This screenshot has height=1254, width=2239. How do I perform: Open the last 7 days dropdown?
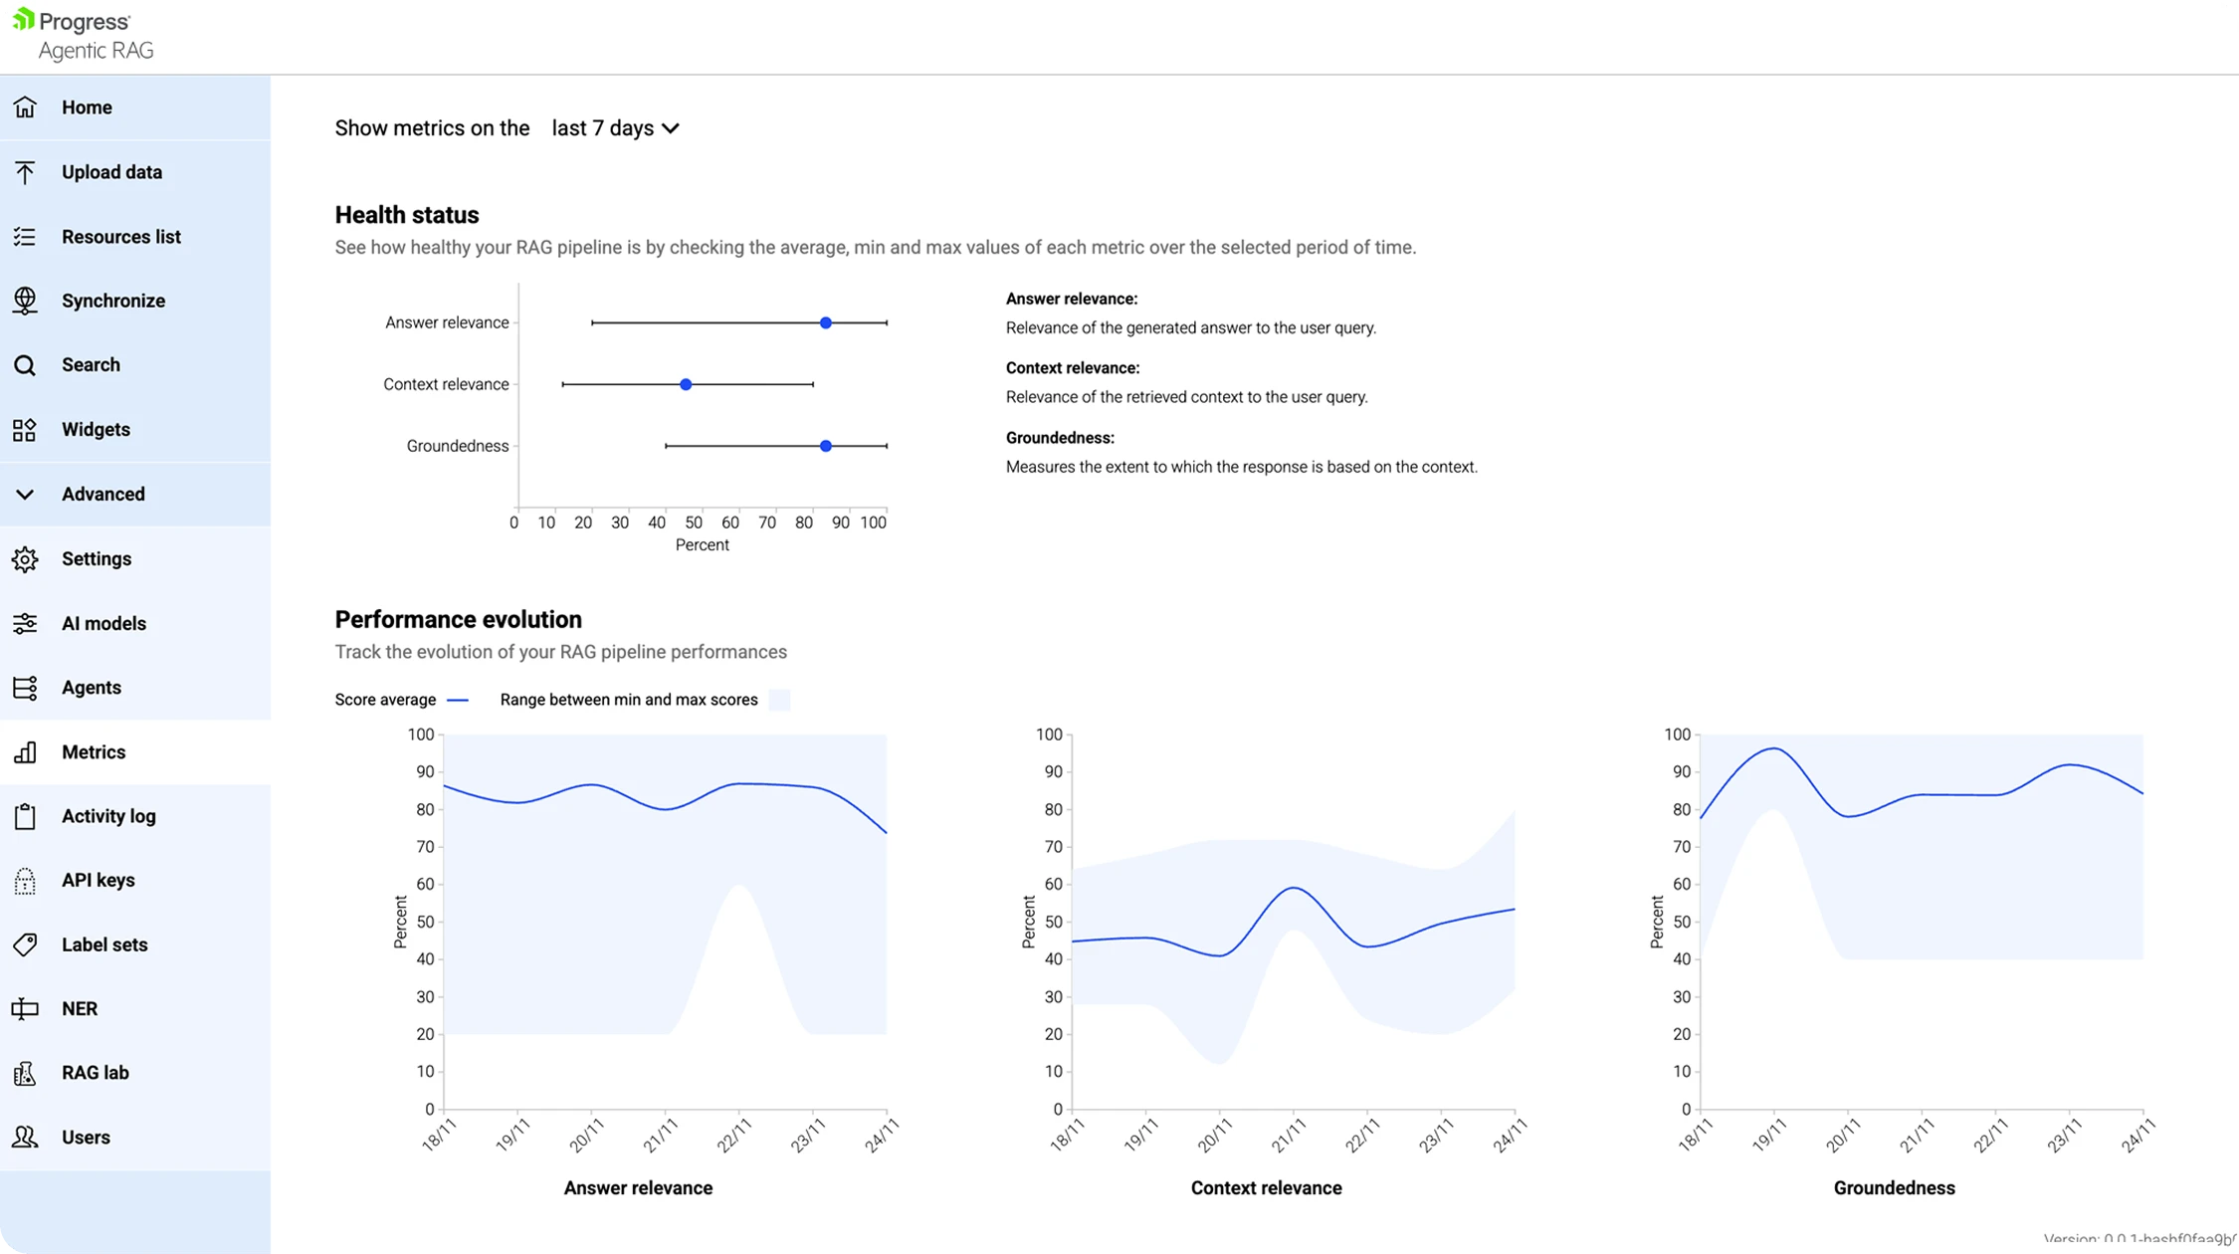tap(615, 128)
